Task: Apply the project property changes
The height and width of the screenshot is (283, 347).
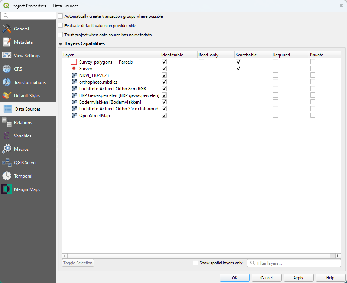Action: (x=298, y=277)
